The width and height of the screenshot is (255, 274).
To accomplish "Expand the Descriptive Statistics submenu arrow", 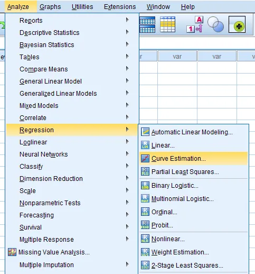I will (127, 32).
